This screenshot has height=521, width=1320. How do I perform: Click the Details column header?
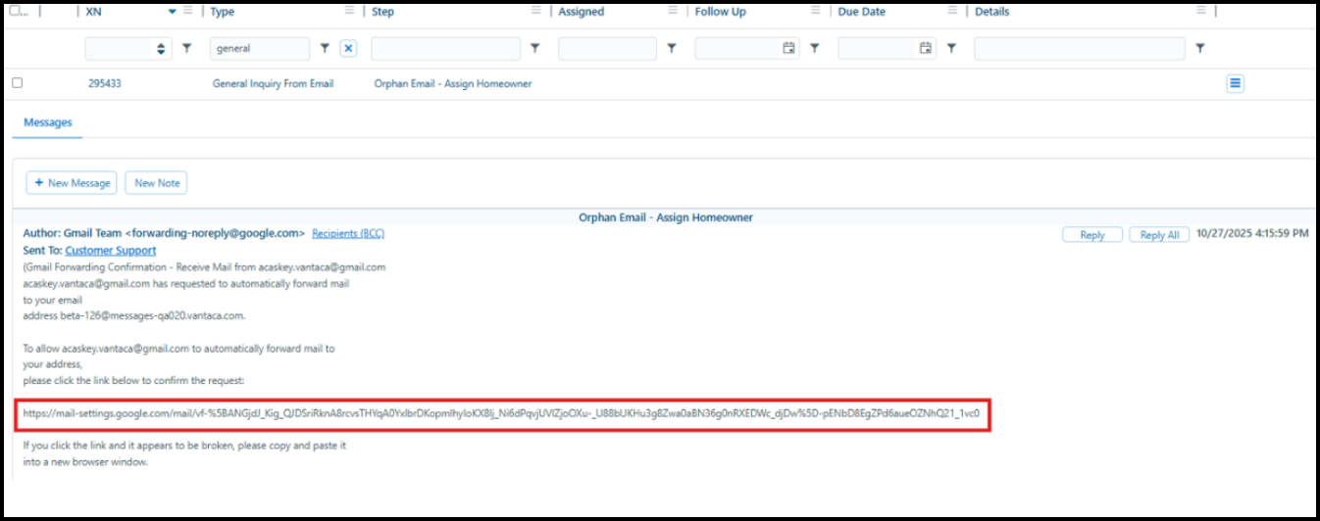tap(991, 12)
